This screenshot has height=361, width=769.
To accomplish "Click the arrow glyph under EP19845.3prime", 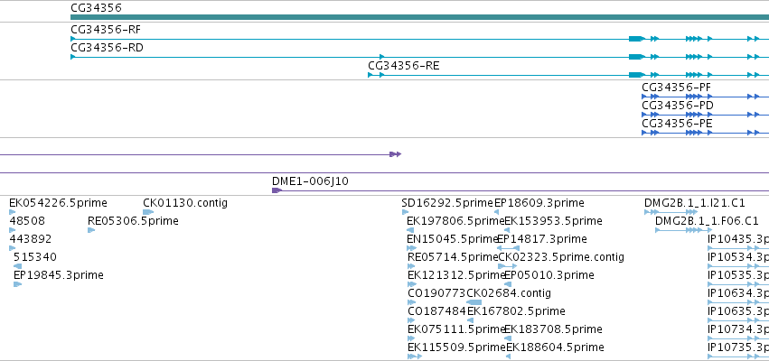I will tap(18, 284).
